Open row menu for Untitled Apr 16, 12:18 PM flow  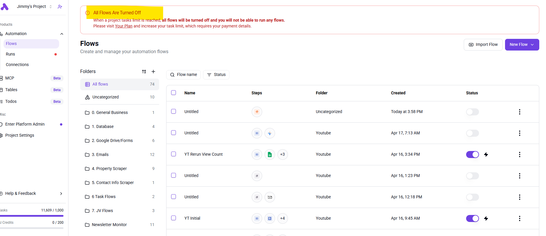[520, 197]
